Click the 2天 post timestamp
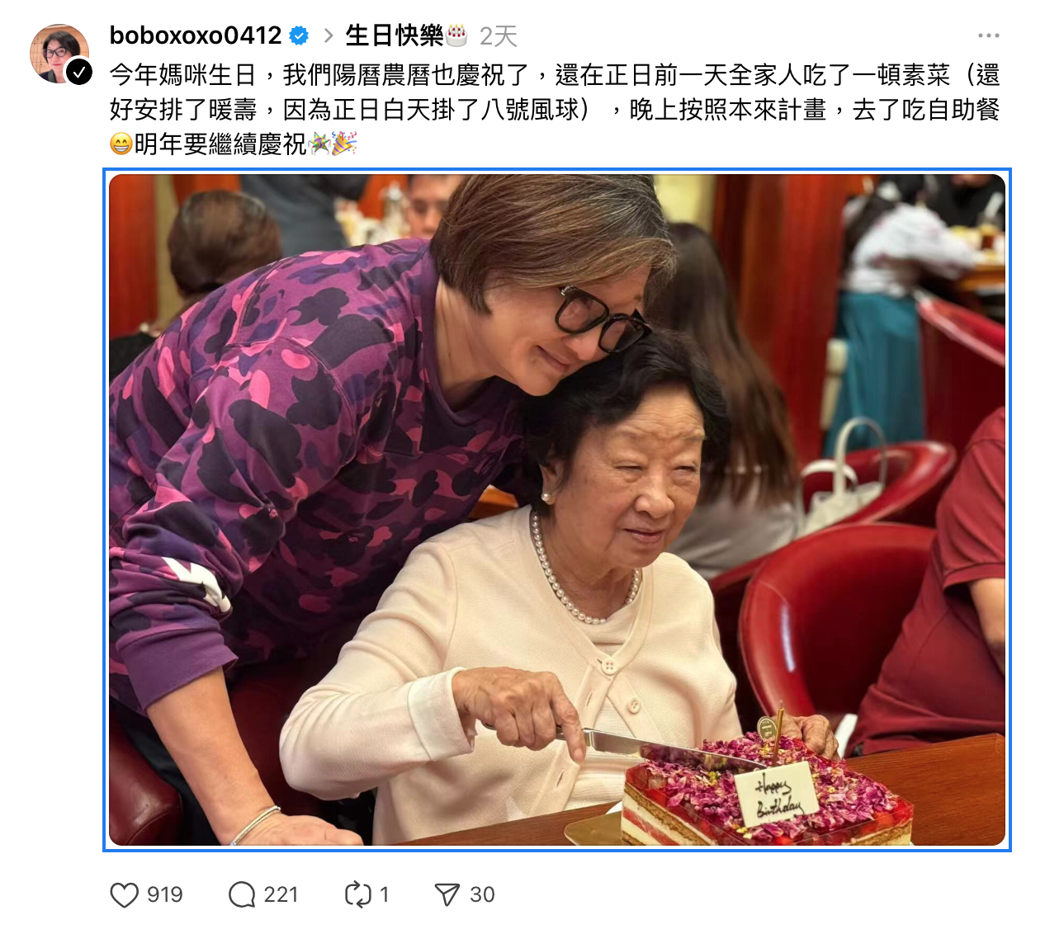The width and height of the screenshot is (1045, 934). 498,35
